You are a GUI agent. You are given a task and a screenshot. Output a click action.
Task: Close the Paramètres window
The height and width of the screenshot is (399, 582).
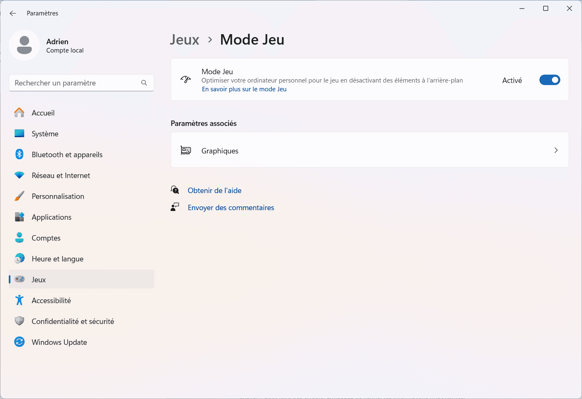pos(569,8)
